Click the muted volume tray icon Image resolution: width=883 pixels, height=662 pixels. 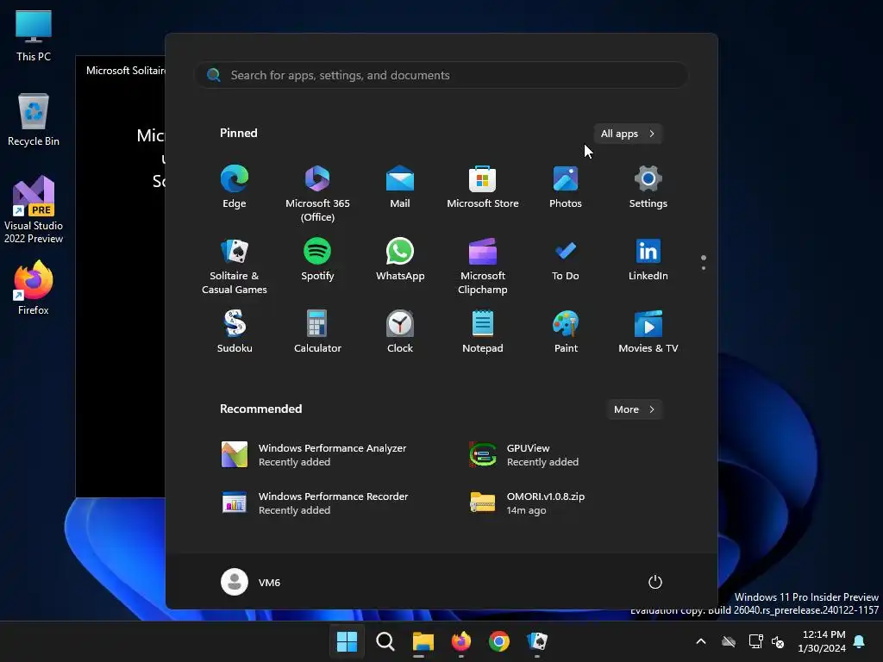click(778, 641)
